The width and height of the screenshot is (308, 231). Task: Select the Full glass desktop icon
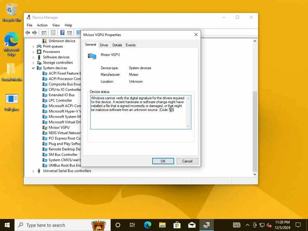click(x=12, y=103)
